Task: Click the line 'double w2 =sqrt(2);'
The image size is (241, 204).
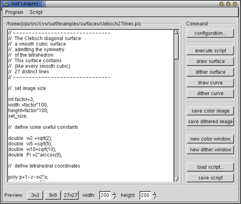Action: coord(30,138)
